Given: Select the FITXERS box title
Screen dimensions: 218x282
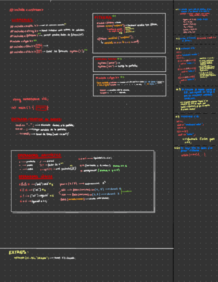Looking at the screenshot, I should [x=103, y=17].
